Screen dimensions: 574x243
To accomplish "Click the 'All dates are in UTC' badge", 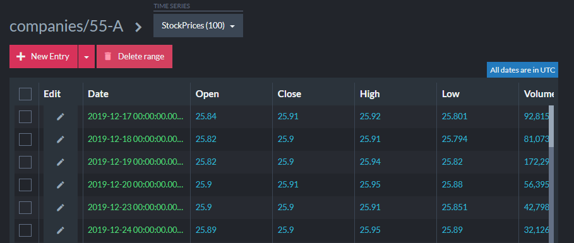I will pyautogui.click(x=522, y=70).
